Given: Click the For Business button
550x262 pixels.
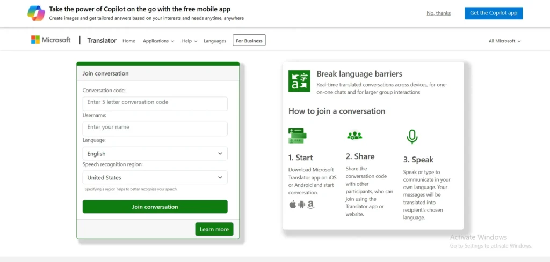Looking at the screenshot, I should point(249,40).
